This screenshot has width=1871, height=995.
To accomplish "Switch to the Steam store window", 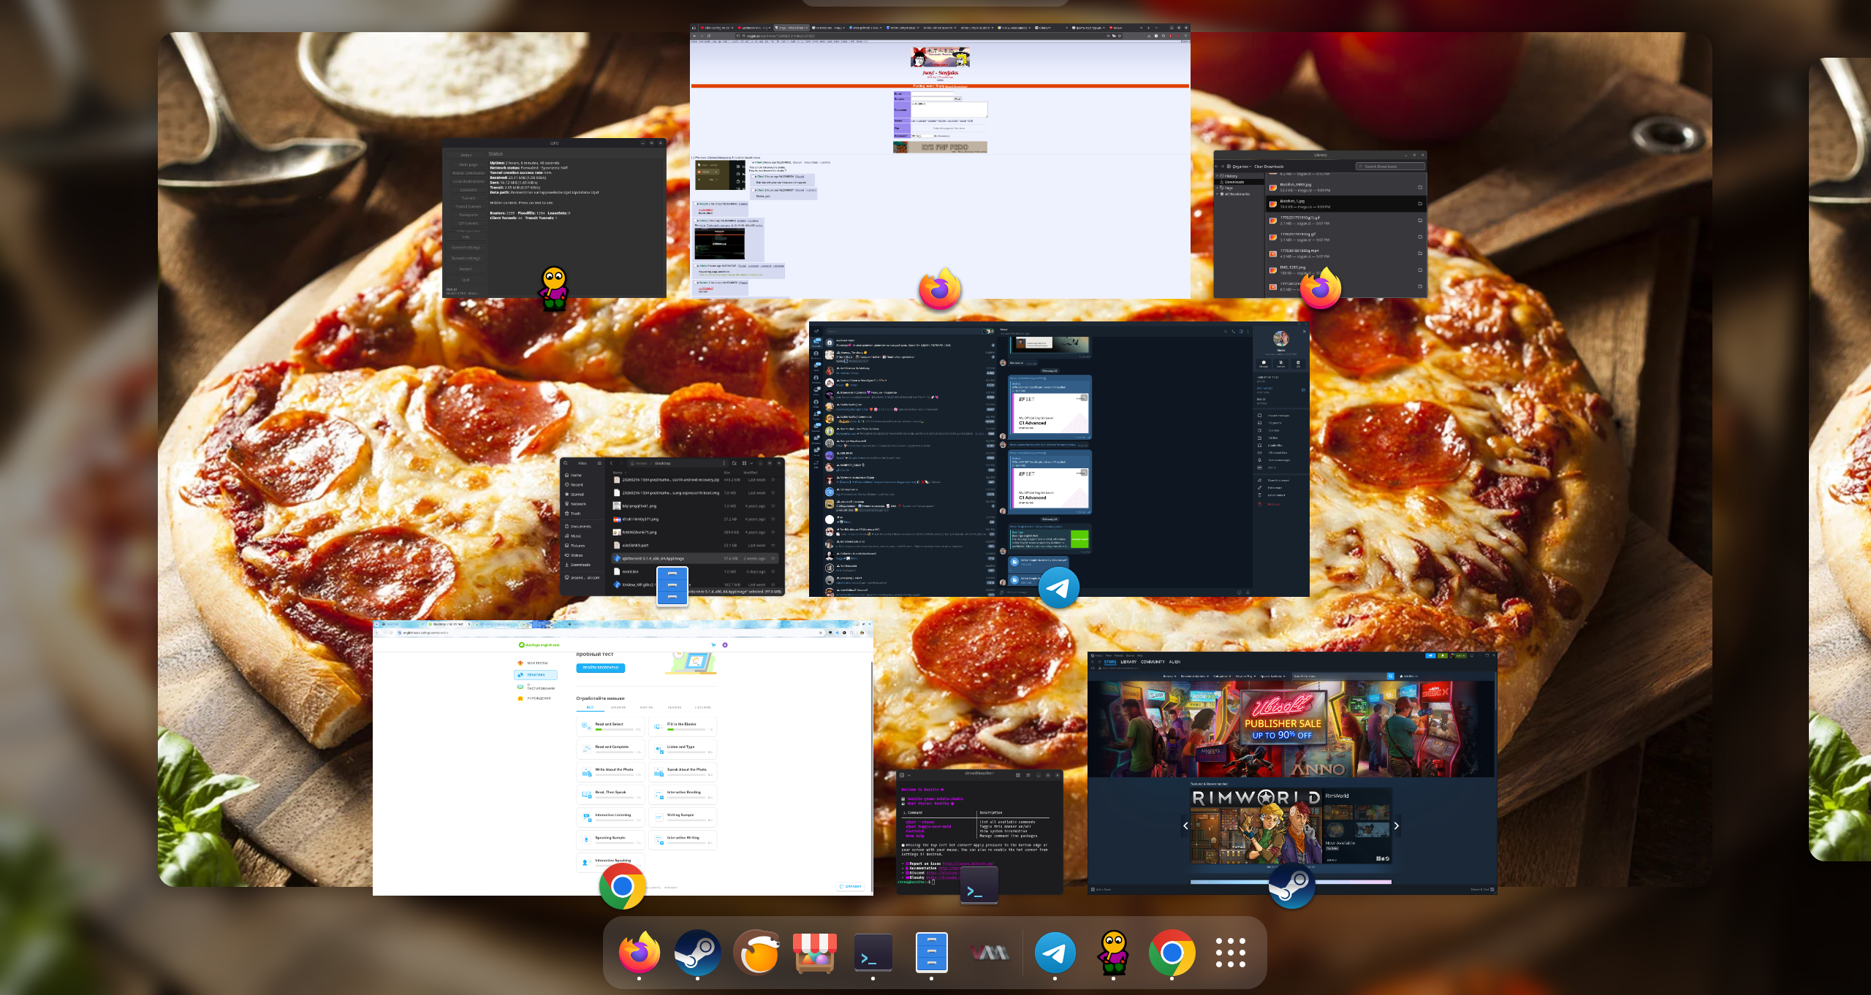I will pos(1291,772).
